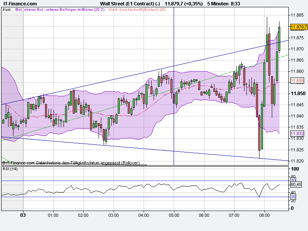Click the RSI 30 level label

293,197
